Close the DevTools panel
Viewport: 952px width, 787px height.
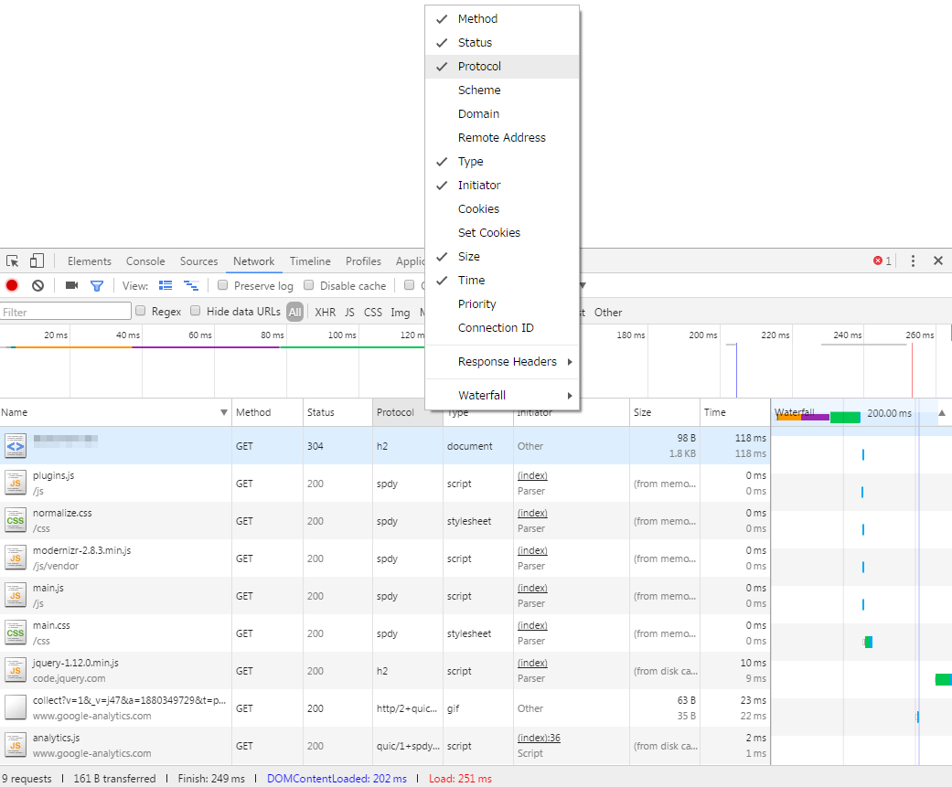(938, 261)
